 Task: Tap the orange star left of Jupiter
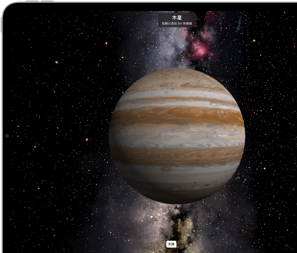point(87,140)
